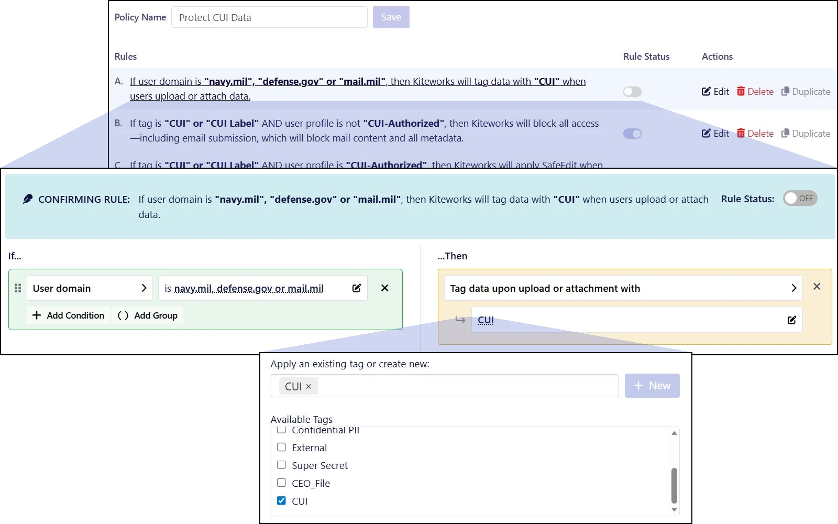This screenshot has width=838, height=524.
Task: Check the Super Secret tag checkbox
Action: tap(281, 465)
